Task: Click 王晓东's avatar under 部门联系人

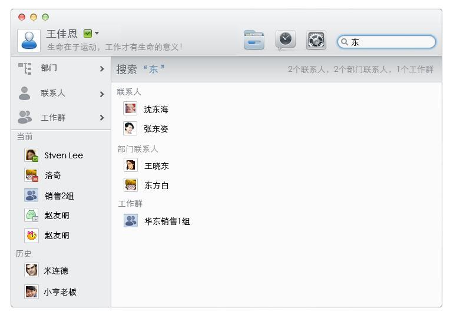Action: click(x=130, y=165)
